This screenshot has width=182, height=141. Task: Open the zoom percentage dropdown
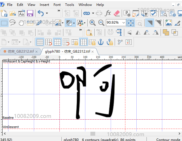click(x=123, y=23)
